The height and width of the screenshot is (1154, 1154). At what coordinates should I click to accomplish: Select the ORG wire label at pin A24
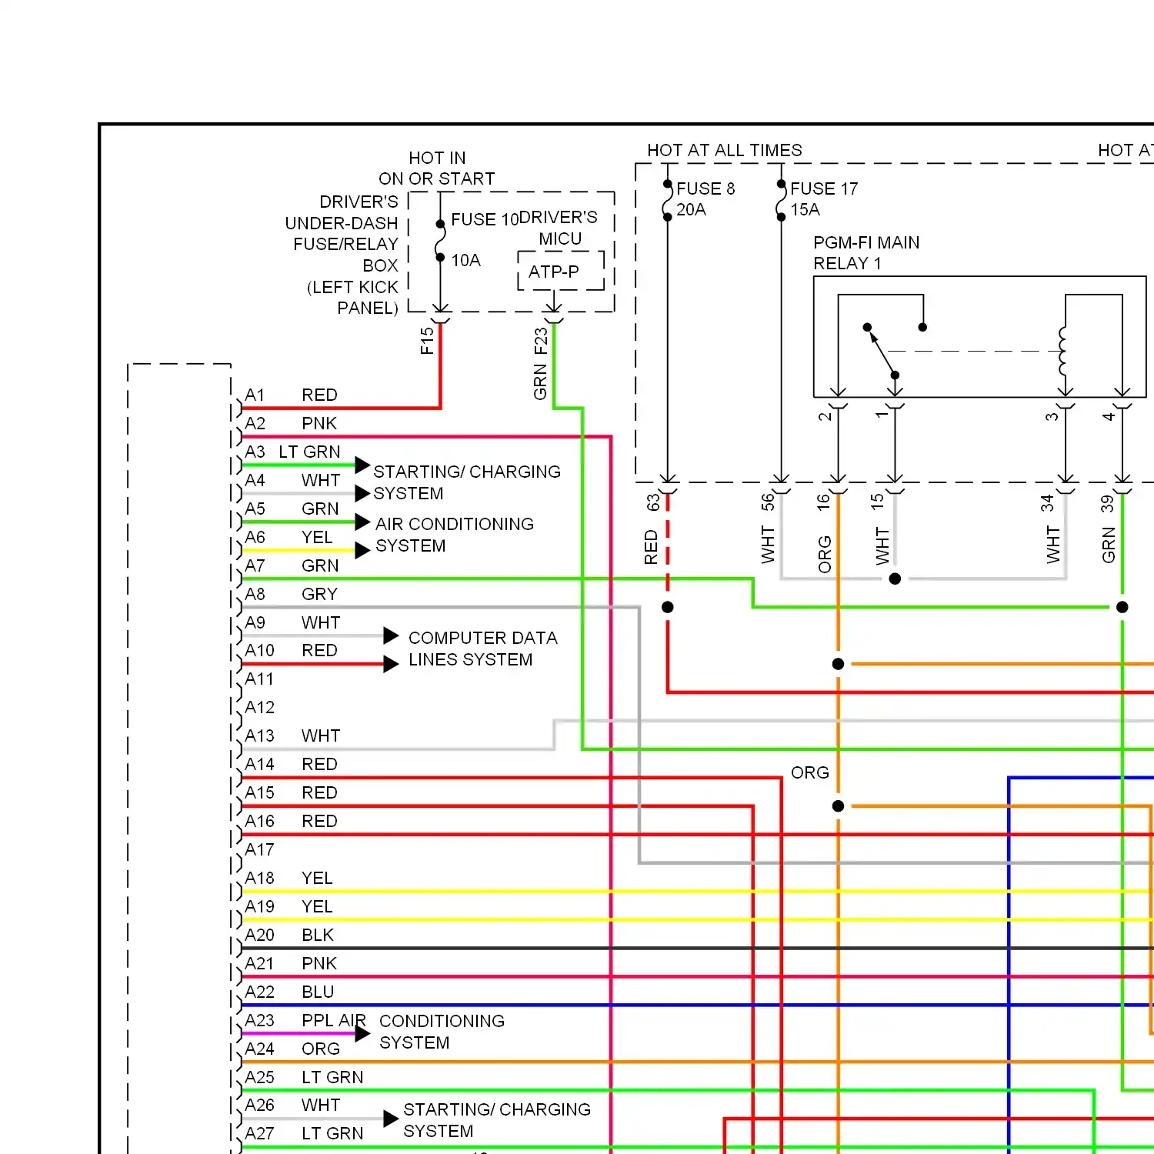tap(320, 1049)
